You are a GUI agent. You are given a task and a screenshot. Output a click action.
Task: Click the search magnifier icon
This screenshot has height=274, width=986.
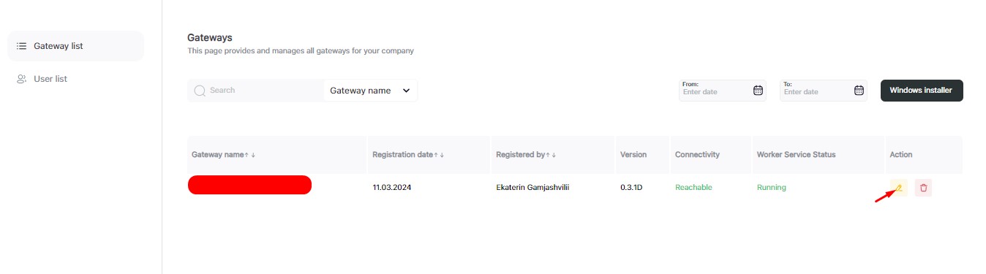200,91
